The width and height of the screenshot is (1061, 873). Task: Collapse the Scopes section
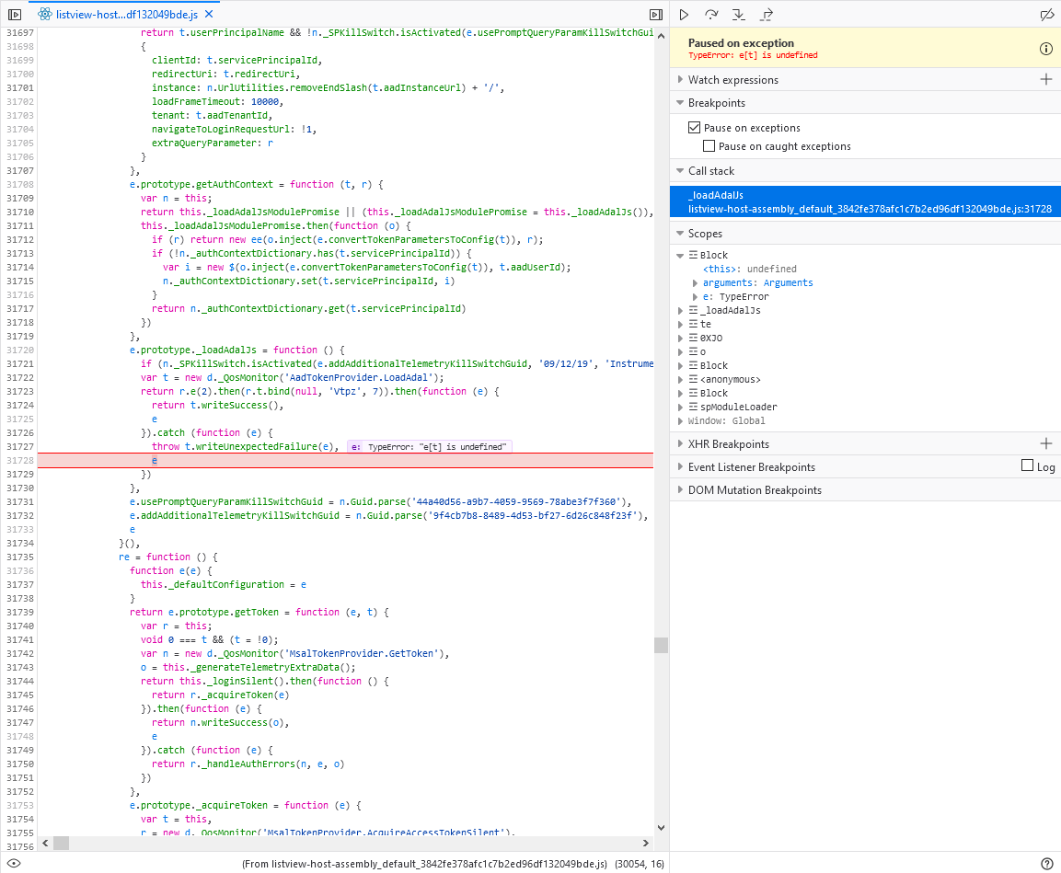coord(680,233)
